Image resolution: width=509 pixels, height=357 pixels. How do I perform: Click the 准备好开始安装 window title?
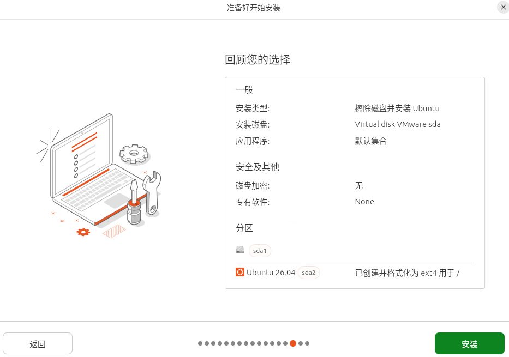click(254, 8)
